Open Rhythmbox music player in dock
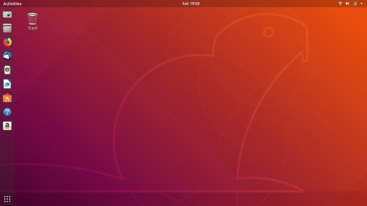 (7, 70)
